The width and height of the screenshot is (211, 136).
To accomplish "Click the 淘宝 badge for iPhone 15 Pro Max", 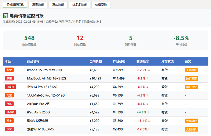I will point(9,70).
